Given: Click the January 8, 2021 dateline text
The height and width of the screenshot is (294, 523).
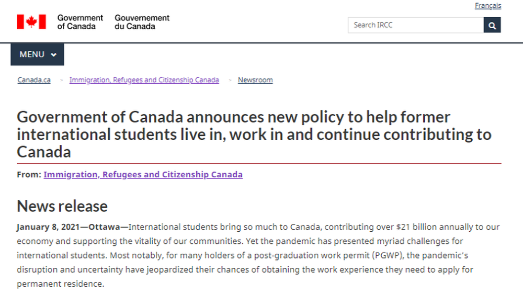Looking at the screenshot, I should point(48,227).
